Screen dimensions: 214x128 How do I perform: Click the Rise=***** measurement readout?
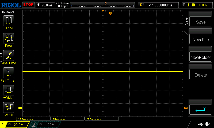coord(33,119)
